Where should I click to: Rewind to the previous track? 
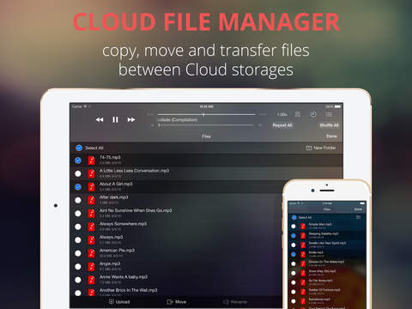tap(100, 119)
